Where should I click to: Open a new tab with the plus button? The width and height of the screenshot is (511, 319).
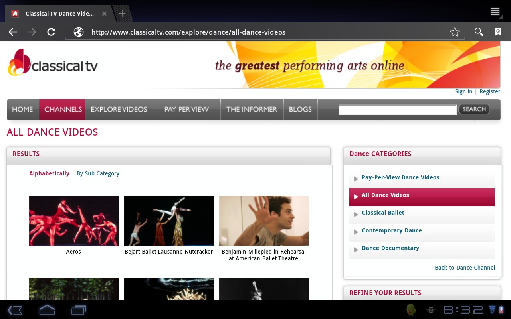pyautogui.click(x=122, y=14)
